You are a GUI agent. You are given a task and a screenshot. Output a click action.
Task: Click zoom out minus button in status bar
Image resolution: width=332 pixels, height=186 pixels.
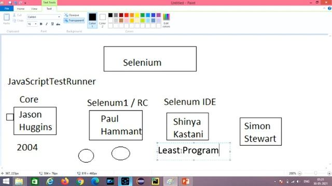click(300, 174)
